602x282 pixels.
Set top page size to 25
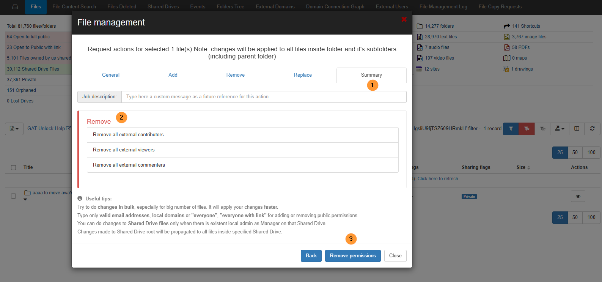(560, 152)
